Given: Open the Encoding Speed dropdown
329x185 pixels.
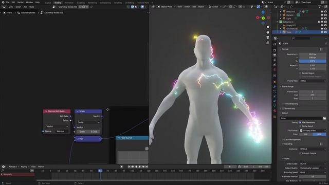Looking at the screenshot, I should (x=313, y=173).
